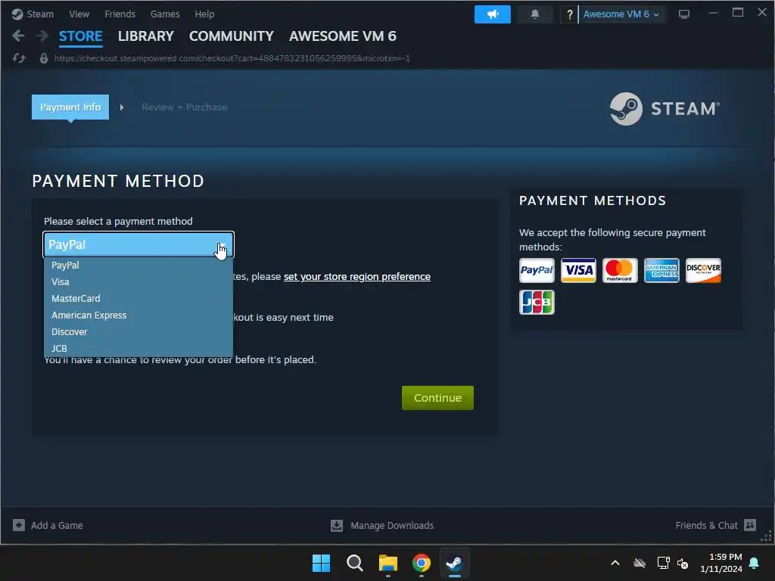Choose Discover in the dropdown list
This screenshot has width=775, height=581.
139,332
